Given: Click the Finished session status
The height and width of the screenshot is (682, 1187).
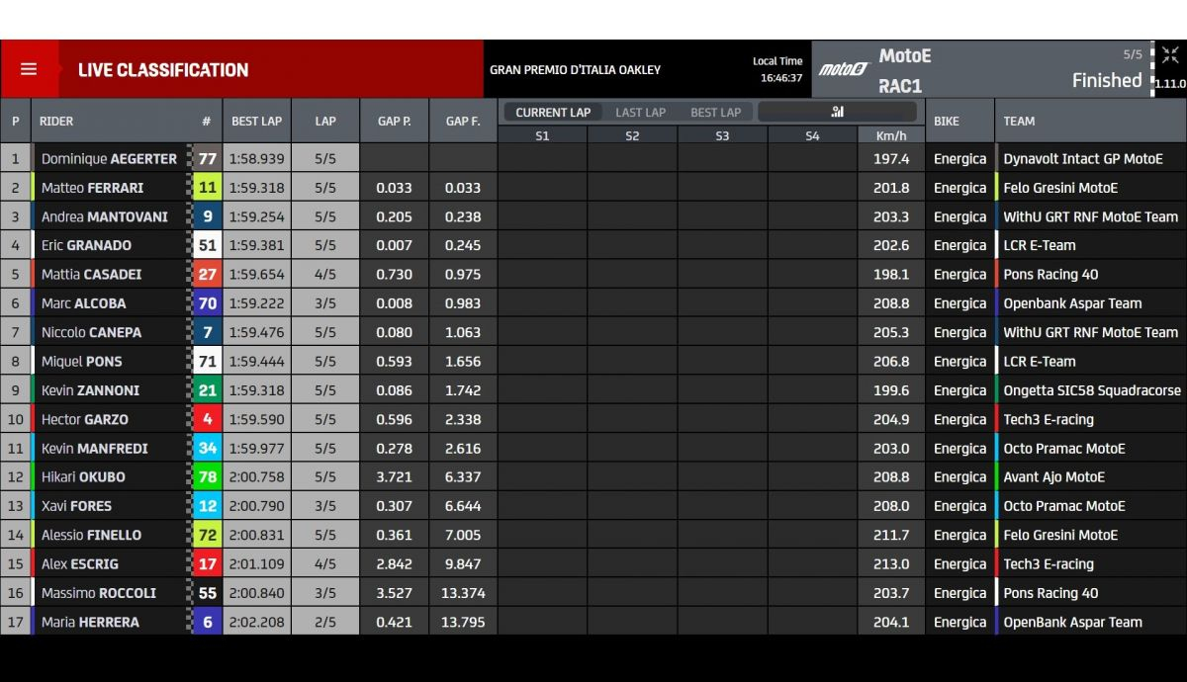Looking at the screenshot, I should pyautogui.click(x=1107, y=80).
